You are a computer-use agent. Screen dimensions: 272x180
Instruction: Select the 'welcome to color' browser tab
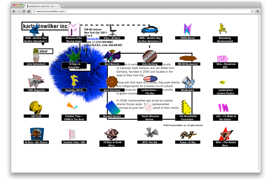tap(43, 6)
